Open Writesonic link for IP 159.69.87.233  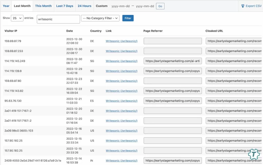[121, 51]
